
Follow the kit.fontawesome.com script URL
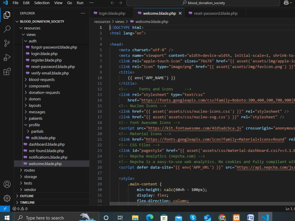194,128
